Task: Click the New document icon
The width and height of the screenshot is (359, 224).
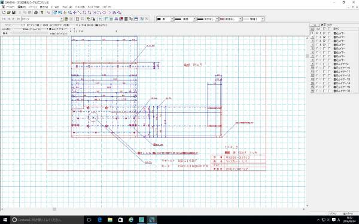Action: point(4,13)
